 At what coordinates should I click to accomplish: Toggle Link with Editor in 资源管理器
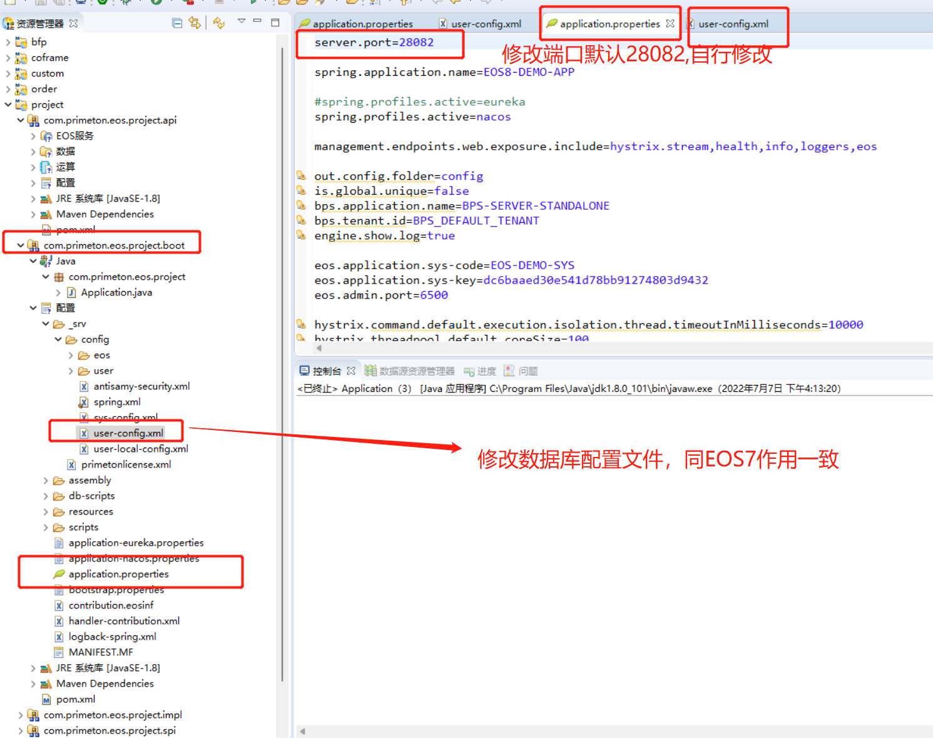click(195, 23)
